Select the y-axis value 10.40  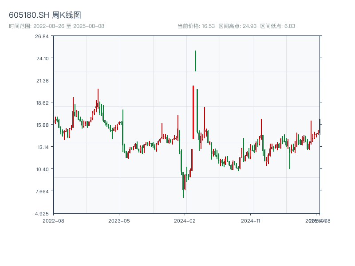click(x=43, y=169)
